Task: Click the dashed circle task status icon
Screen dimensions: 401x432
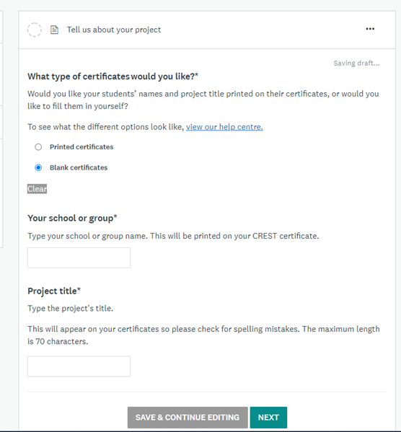Action: [35, 30]
